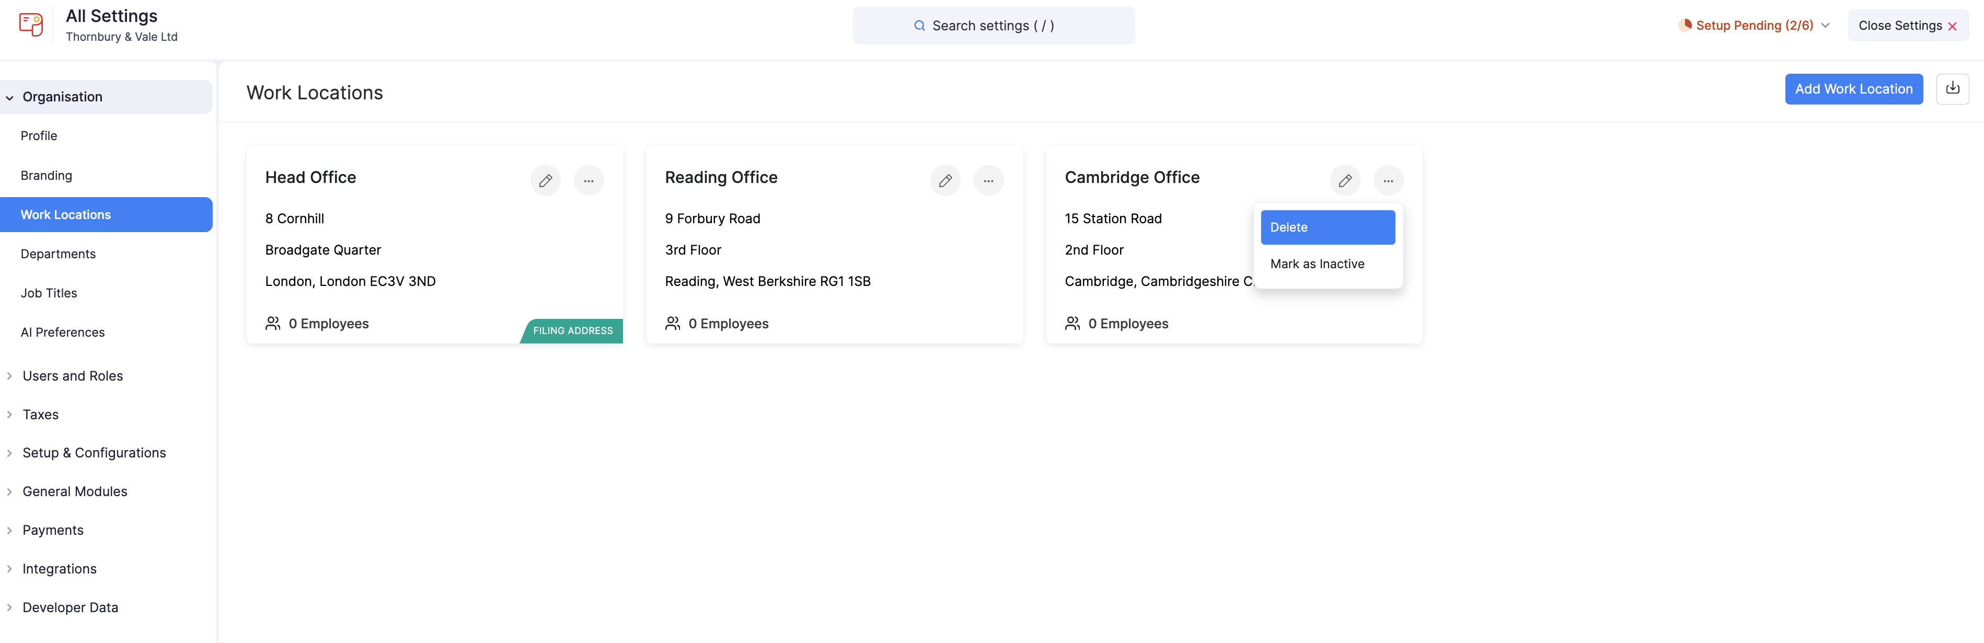The image size is (1984, 643).
Task: Click Thornbury & Vale Ltd company name
Action: (x=122, y=37)
